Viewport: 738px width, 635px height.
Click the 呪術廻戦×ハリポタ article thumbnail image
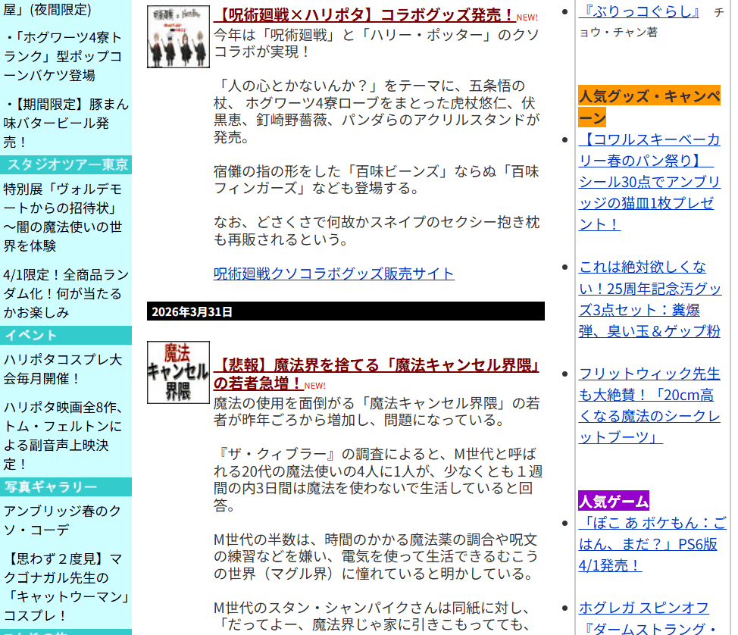pos(178,36)
